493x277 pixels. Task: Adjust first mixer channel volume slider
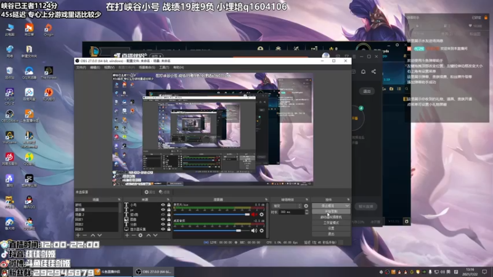click(x=211, y=214)
